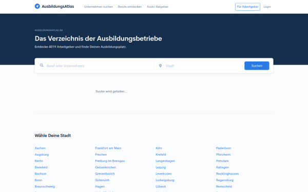Screen dimensions: 308x192
Task: Click the Wähle Deine Stadt heading
Action: 53,136
